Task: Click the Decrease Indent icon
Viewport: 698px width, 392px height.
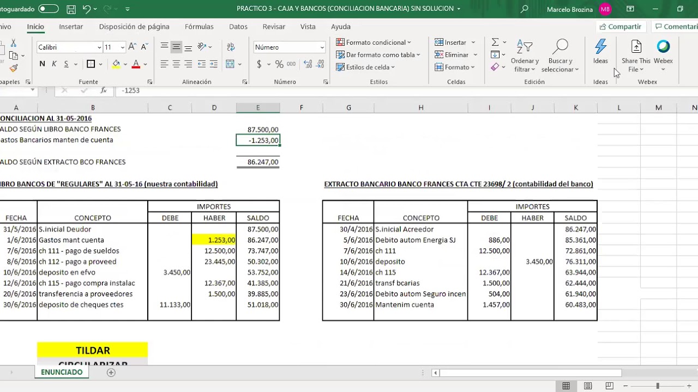Action: pyautogui.click(x=202, y=64)
